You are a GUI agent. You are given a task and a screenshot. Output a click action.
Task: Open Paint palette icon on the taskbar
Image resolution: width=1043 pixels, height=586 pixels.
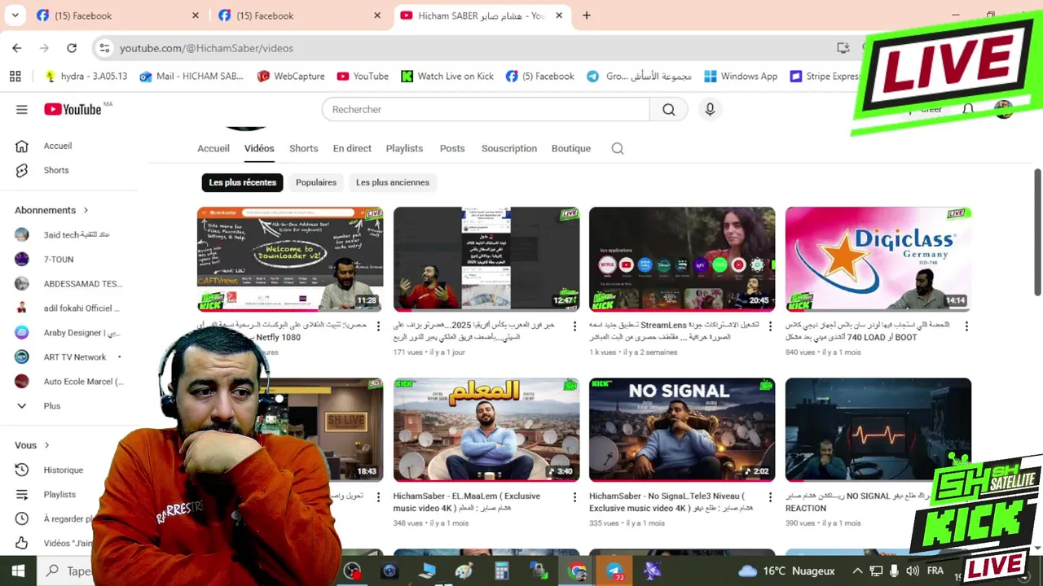point(464,571)
